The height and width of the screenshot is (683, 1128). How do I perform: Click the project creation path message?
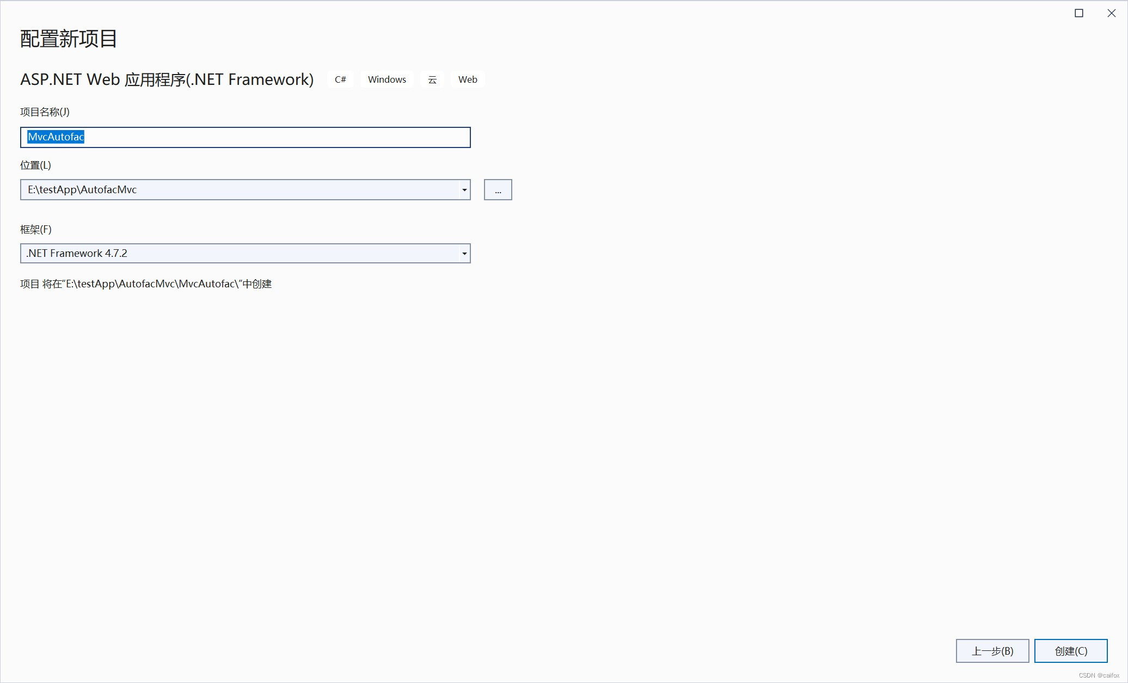146,284
